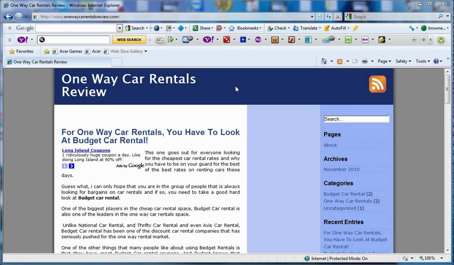Open a new blank tab
The height and width of the screenshot is (265, 454).
coord(117,62)
